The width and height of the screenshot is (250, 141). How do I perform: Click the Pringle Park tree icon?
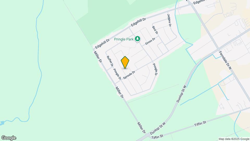[x=137, y=39]
